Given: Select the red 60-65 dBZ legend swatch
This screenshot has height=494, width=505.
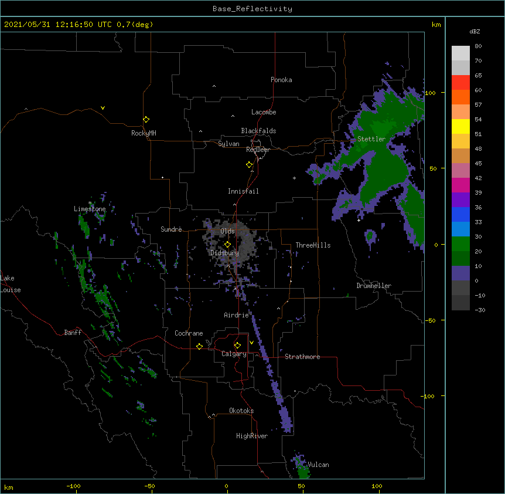Looking at the screenshot, I should click(460, 82).
